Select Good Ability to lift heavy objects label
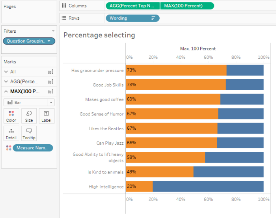 [98, 157]
